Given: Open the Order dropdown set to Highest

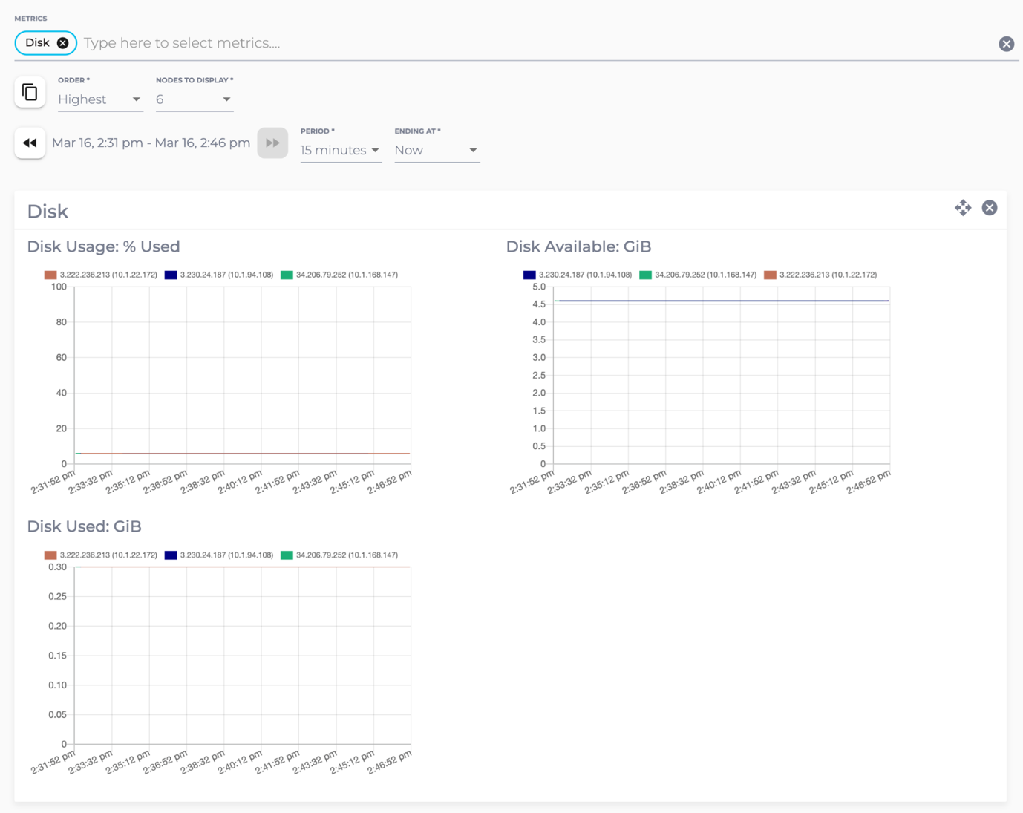Looking at the screenshot, I should [99, 99].
